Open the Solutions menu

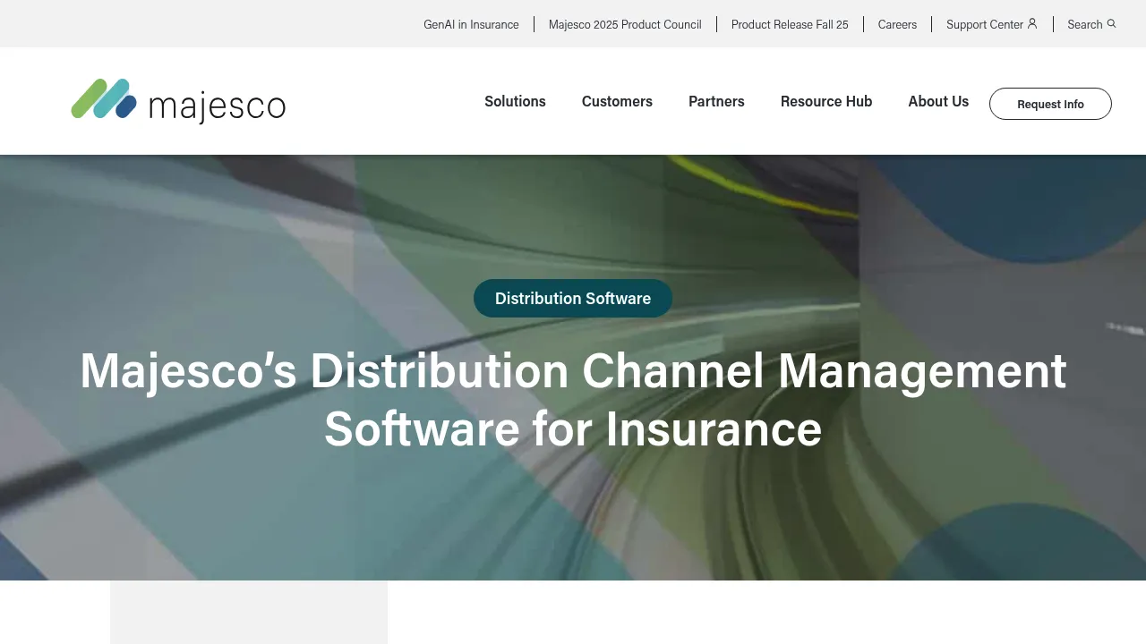click(515, 101)
